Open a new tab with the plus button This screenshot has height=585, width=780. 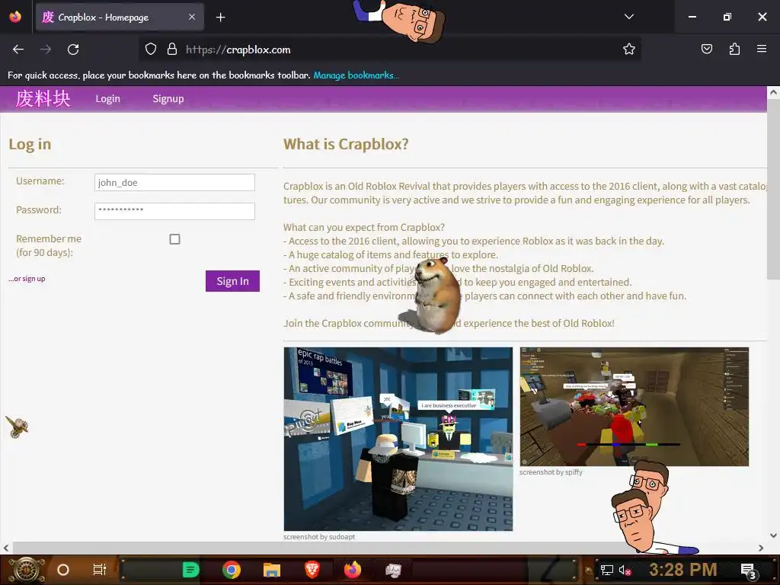click(x=220, y=18)
